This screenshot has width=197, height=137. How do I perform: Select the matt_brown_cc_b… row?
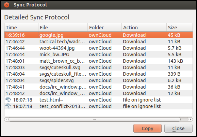(99, 61)
